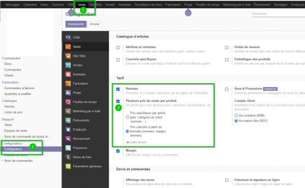Screen dimensions: 305x188
Task: Open the Projet puzzle icon
Action: point(68,93)
